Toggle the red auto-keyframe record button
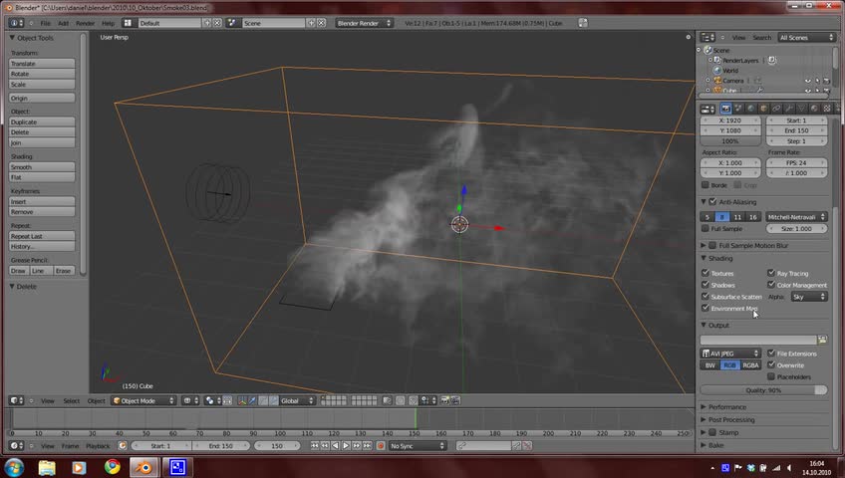The image size is (845, 478). click(381, 446)
